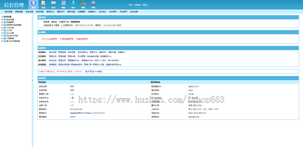Viewport: 303px width, 147px height.
Task: Open 查看目录权限状态 in the quick menu
Action: point(114,65)
